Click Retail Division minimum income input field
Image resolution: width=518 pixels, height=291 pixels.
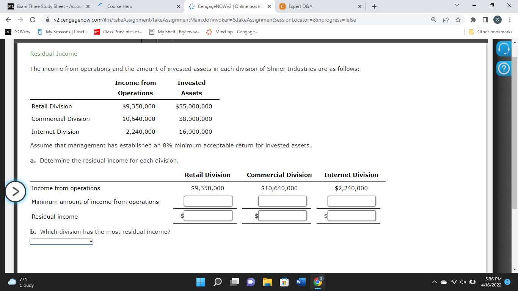coord(208,201)
